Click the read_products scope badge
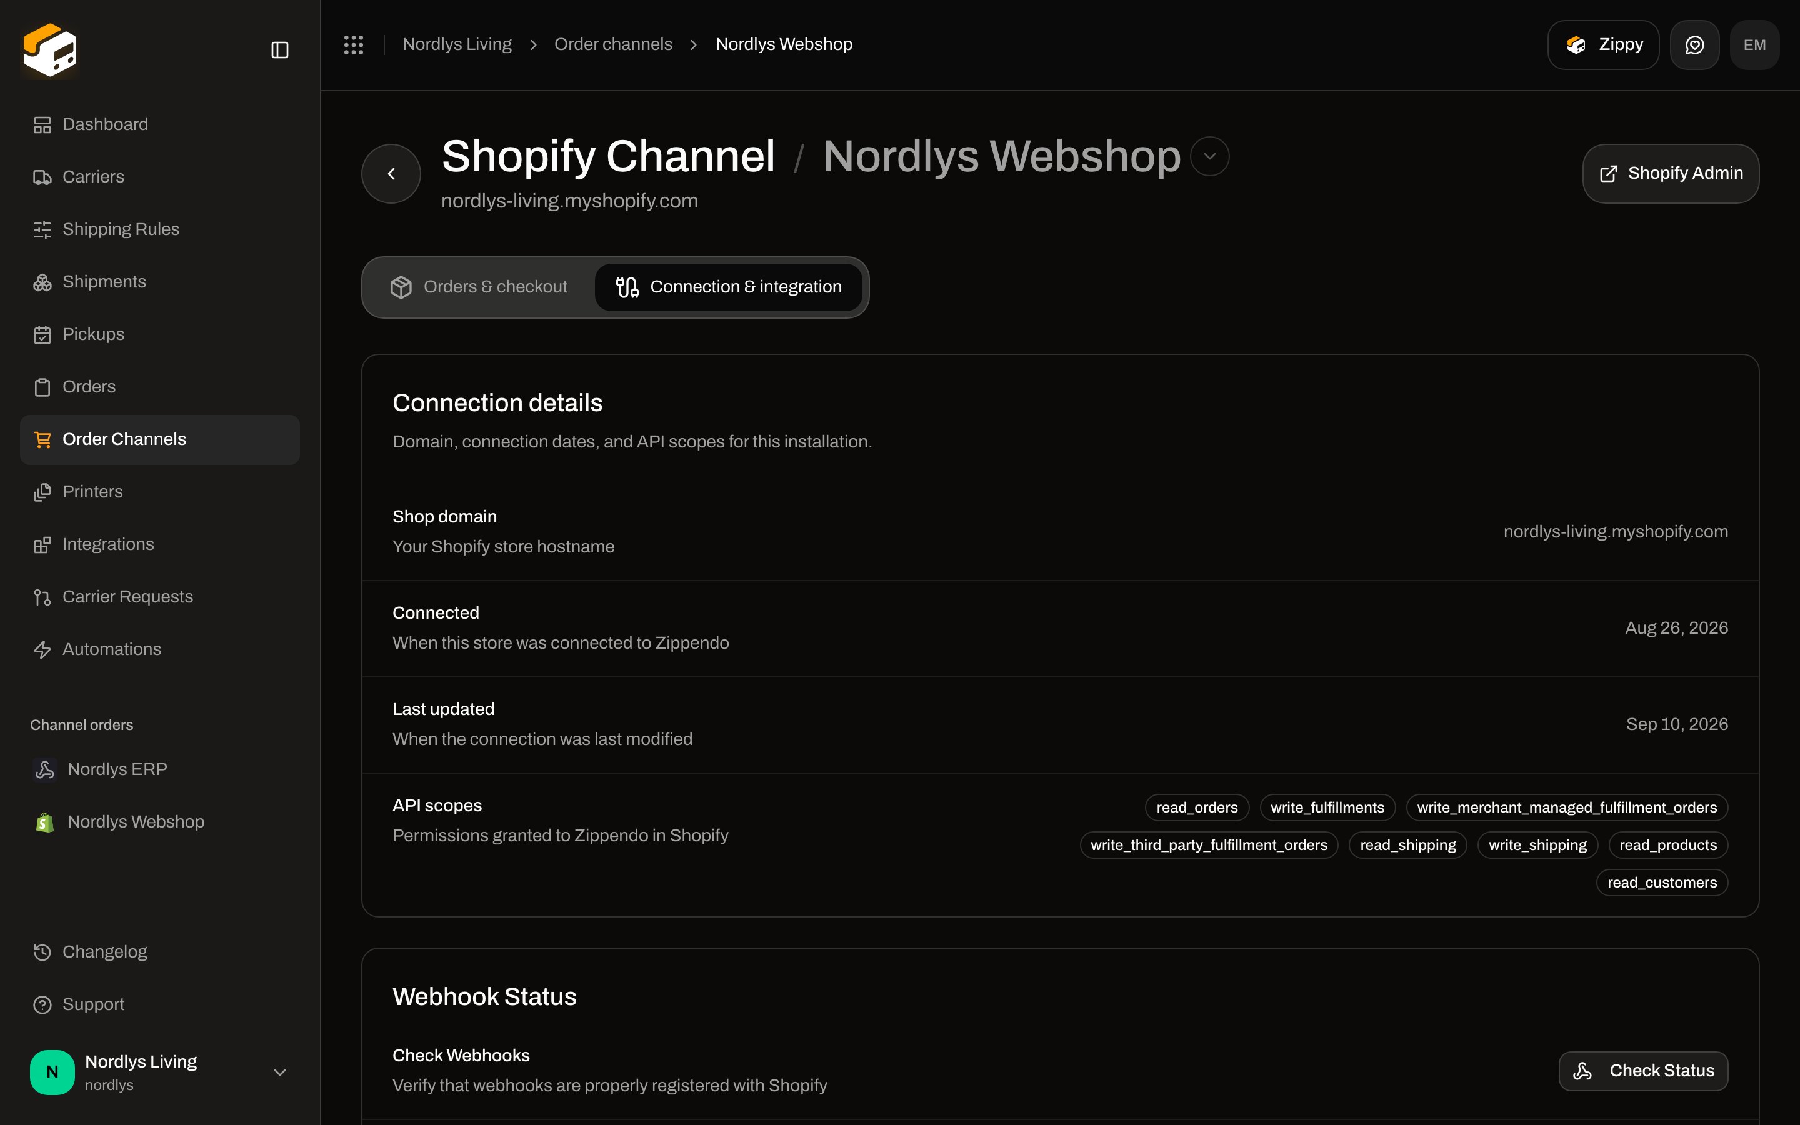The height and width of the screenshot is (1125, 1800). coord(1668,845)
